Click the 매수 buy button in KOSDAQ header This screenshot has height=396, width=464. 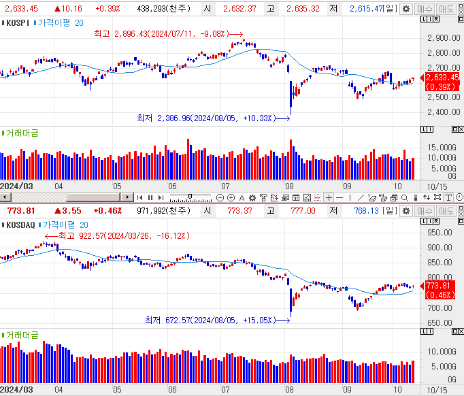(x=425, y=211)
